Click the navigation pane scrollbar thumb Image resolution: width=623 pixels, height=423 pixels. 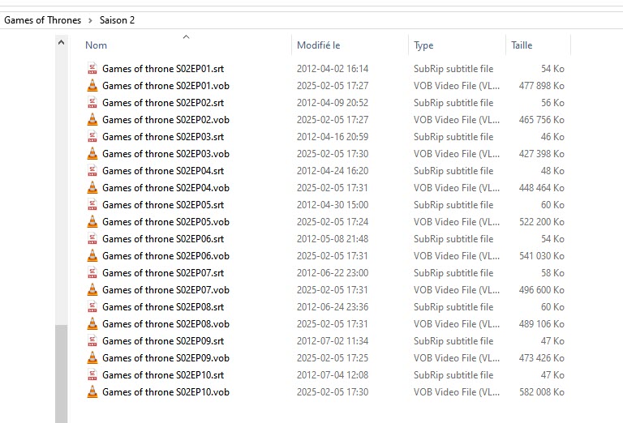pyautogui.click(x=61, y=374)
